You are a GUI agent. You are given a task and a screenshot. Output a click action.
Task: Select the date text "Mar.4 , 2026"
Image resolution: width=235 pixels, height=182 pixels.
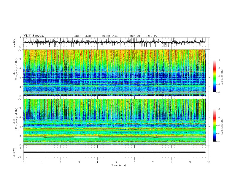pyautogui.click(x=83, y=36)
